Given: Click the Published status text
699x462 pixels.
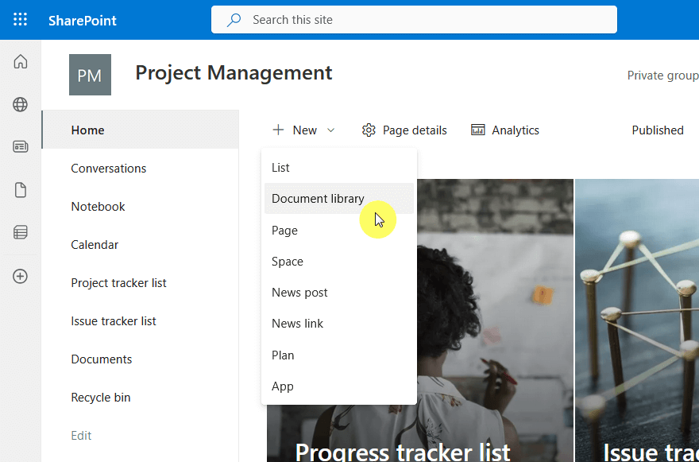Looking at the screenshot, I should [x=658, y=130].
